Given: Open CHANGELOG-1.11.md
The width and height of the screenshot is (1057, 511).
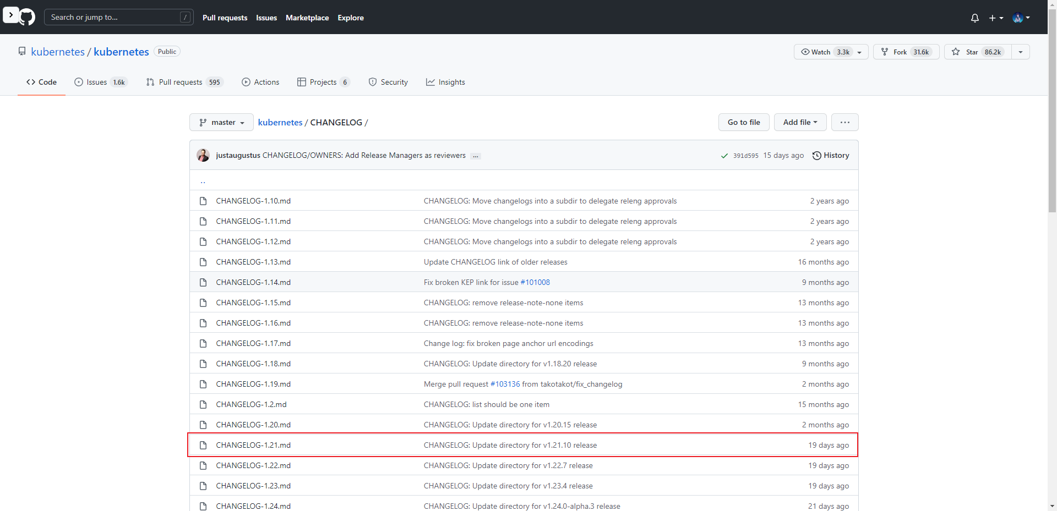Looking at the screenshot, I should point(253,221).
